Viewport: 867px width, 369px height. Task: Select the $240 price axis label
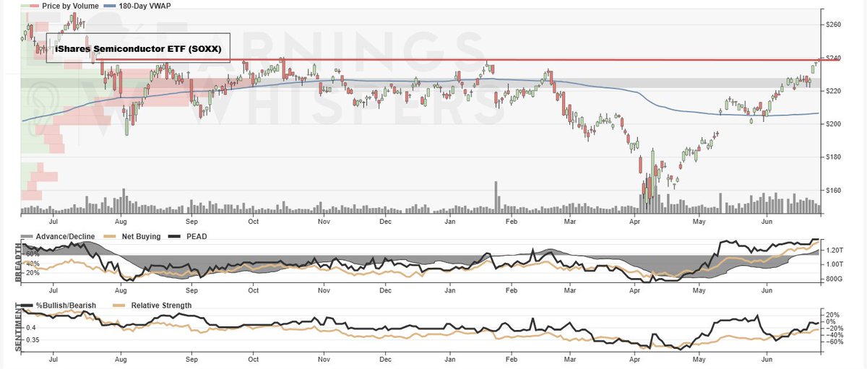click(x=834, y=58)
